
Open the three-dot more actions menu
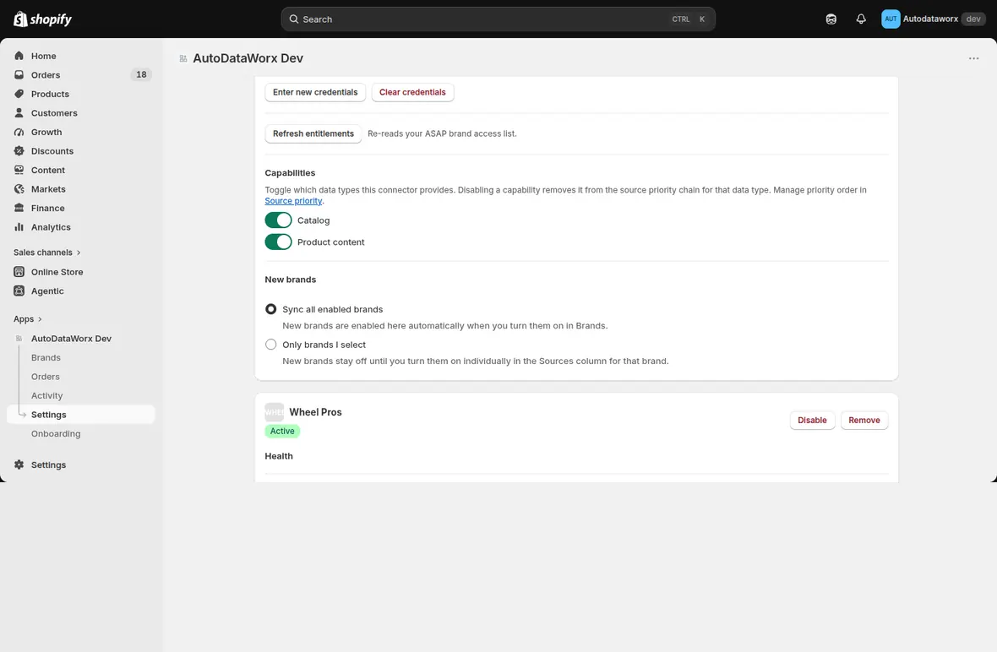point(973,58)
